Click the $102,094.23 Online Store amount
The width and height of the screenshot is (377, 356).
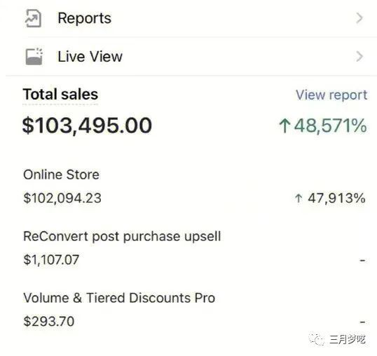[x=62, y=198]
